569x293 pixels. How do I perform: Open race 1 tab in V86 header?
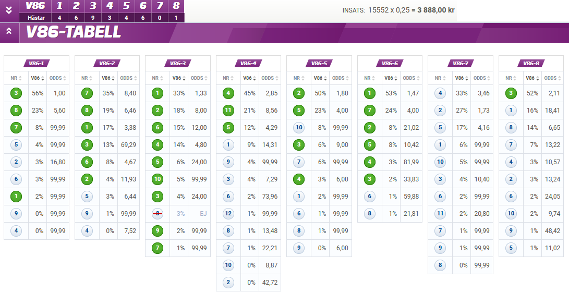pos(59,6)
